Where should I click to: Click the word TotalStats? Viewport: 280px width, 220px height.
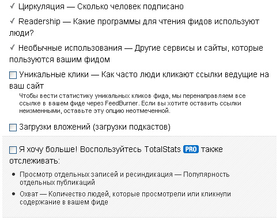tap(162, 149)
